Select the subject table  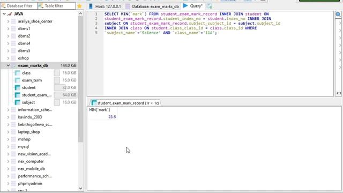(x=28, y=102)
